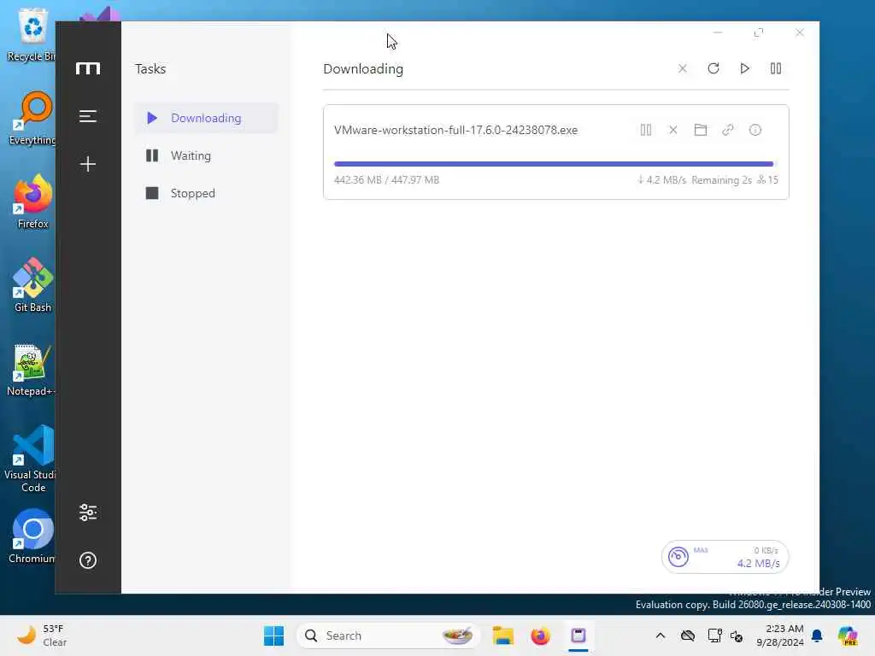Open the notification bell in the taskbar
The width and height of the screenshot is (875, 656).
click(x=817, y=635)
